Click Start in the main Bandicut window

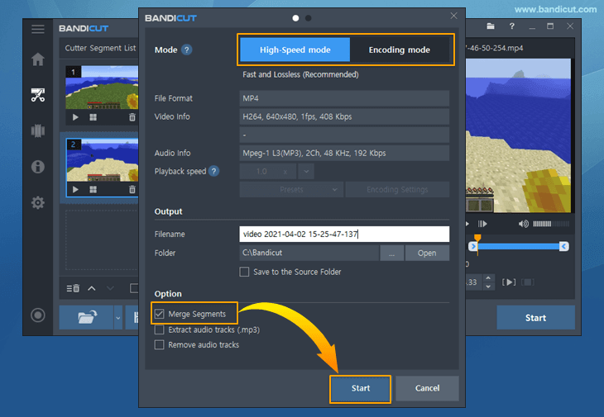click(535, 317)
